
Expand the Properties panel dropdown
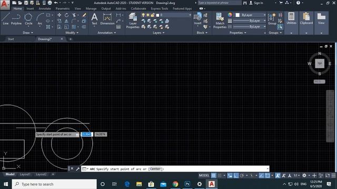(237, 33)
